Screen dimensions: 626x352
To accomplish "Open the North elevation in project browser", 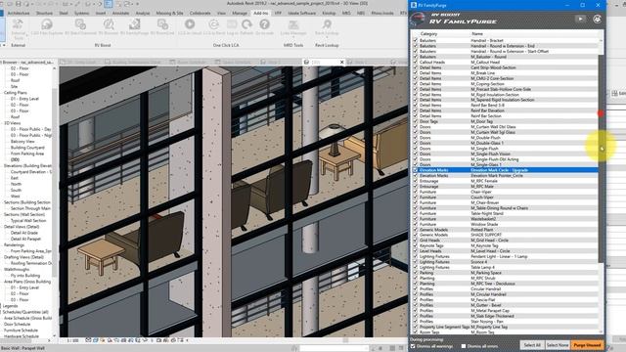I will point(16,184).
